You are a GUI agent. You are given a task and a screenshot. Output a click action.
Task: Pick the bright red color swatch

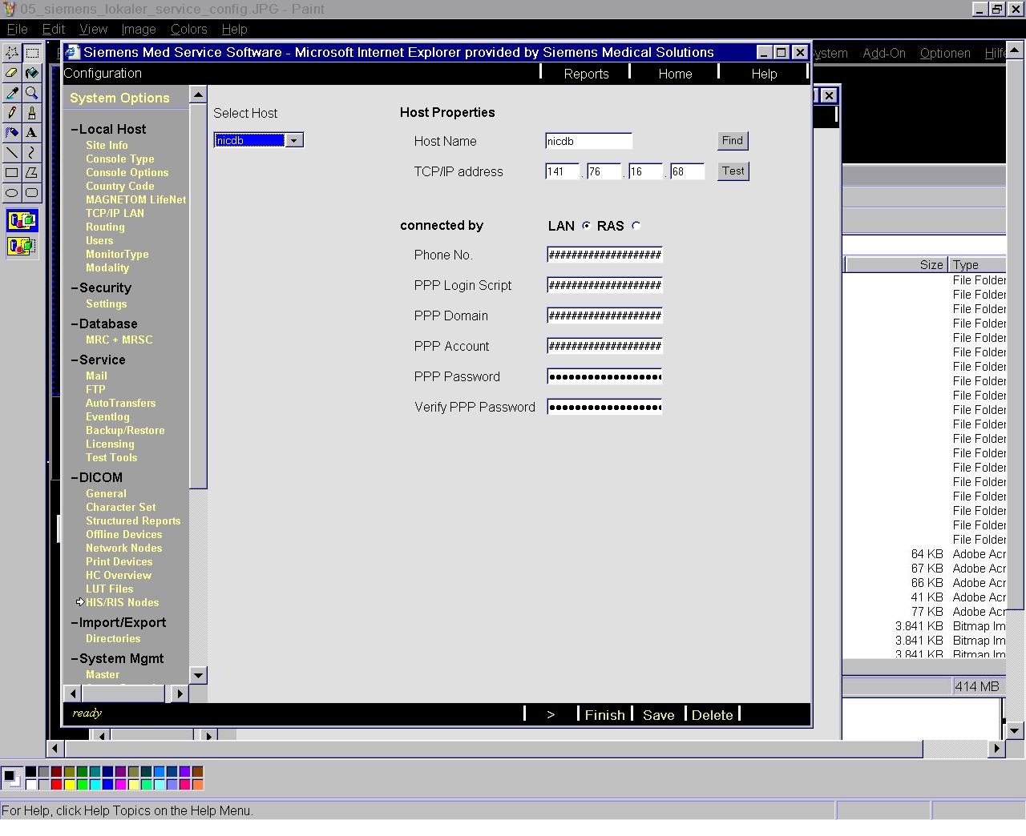[x=56, y=785]
